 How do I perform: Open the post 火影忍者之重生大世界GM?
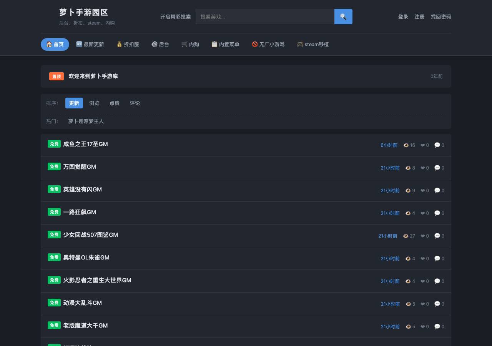tap(97, 280)
